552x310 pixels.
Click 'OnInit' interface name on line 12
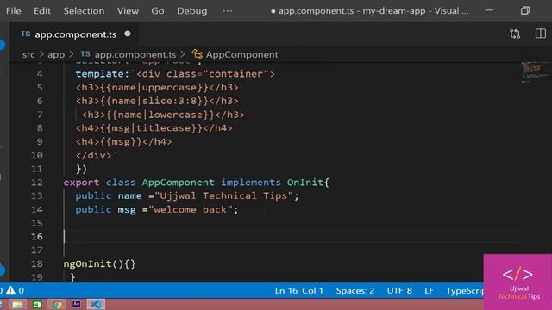(x=304, y=183)
